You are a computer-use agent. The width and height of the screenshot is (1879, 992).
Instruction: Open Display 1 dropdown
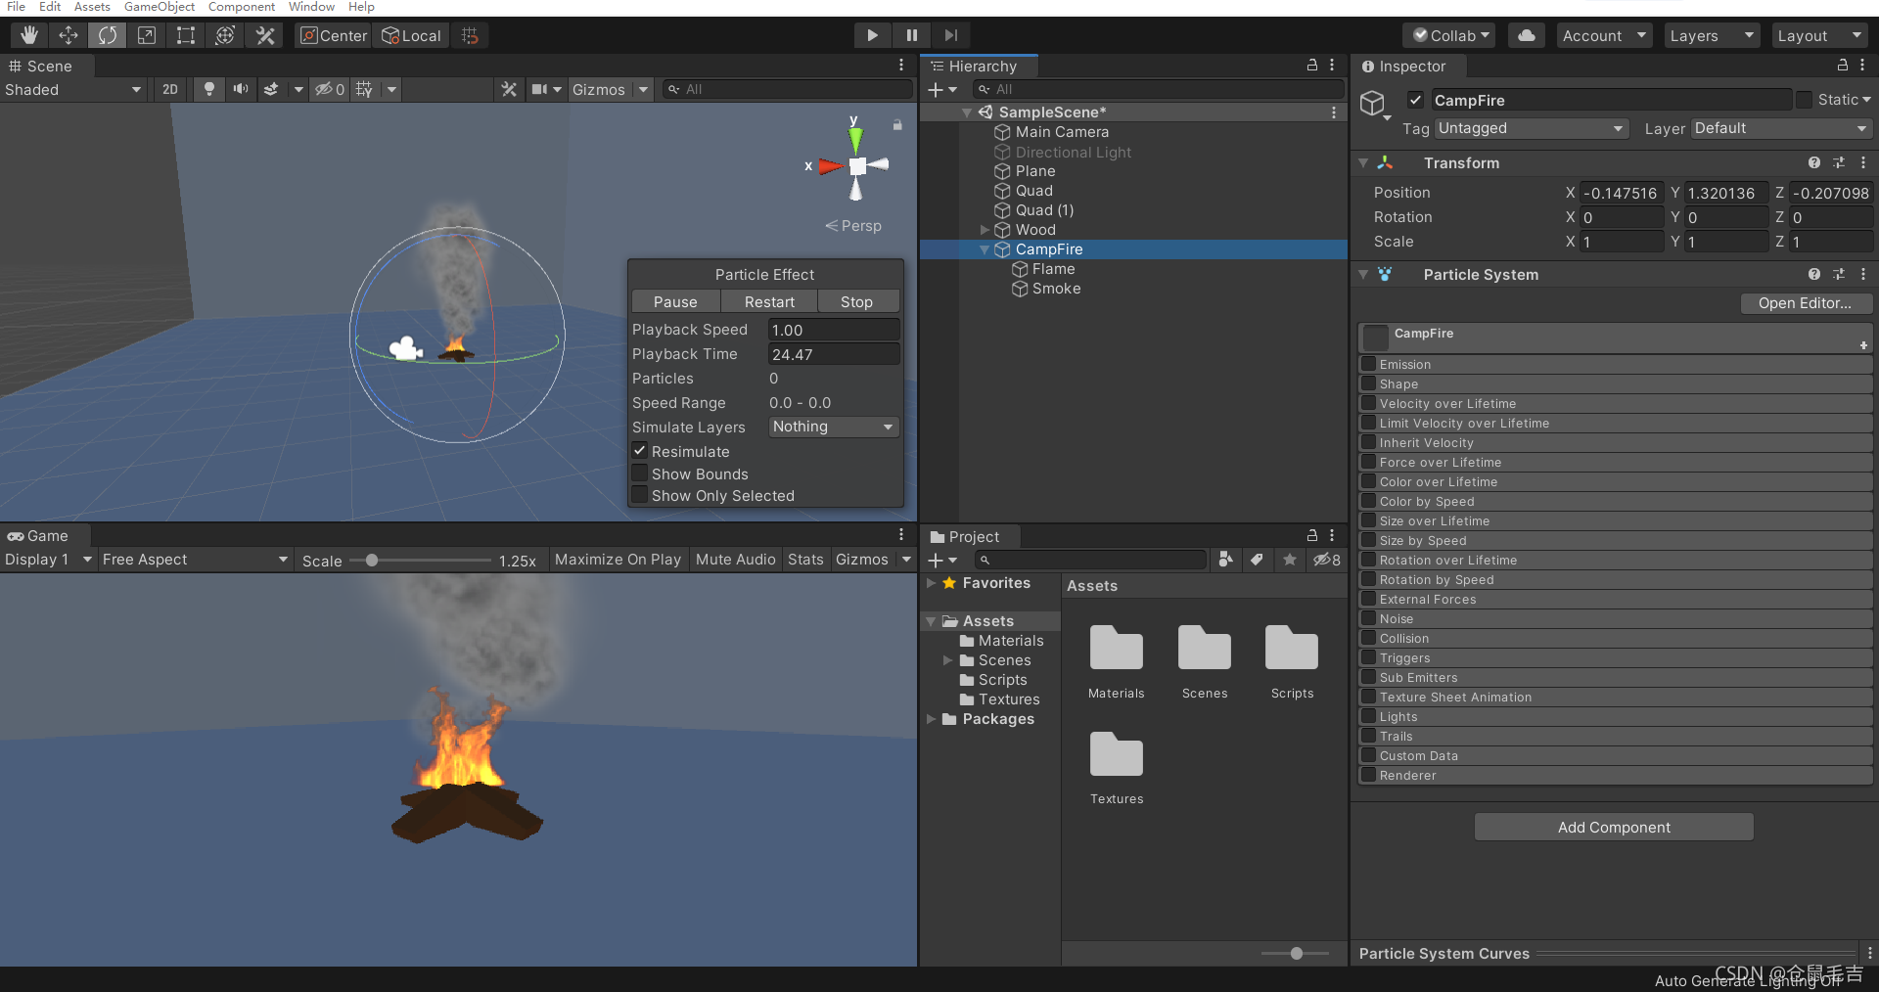point(48,560)
